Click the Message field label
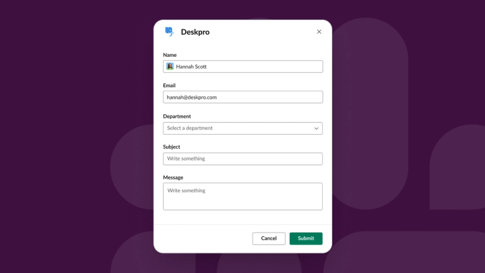The width and height of the screenshot is (485, 273). pos(173,178)
